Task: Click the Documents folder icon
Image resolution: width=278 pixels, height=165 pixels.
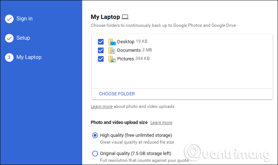Action: click(112, 50)
